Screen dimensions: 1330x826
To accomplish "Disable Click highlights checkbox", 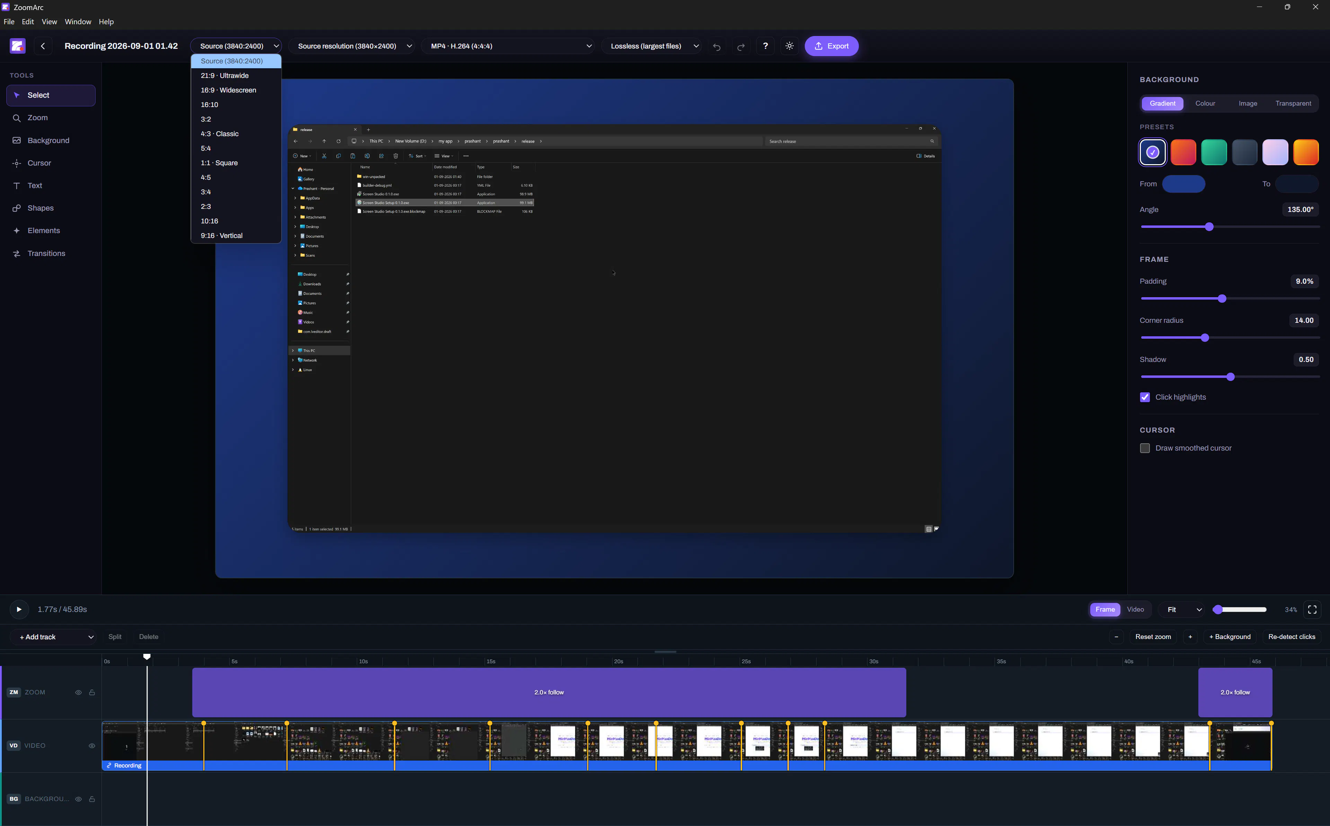I will coord(1145,397).
